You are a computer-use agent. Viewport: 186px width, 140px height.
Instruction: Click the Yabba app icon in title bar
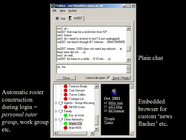[x=54, y=6]
